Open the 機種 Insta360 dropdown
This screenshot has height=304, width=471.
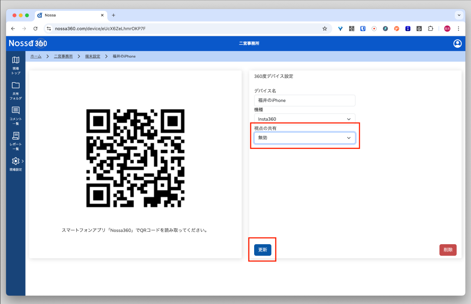304,119
